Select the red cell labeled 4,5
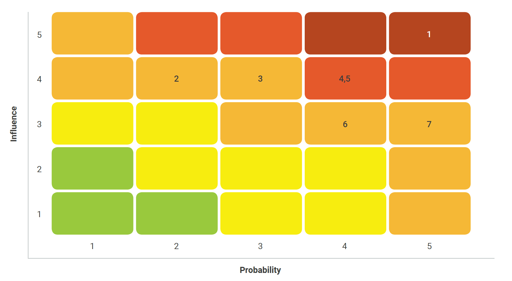This screenshot has width=512, height=281. (x=345, y=78)
